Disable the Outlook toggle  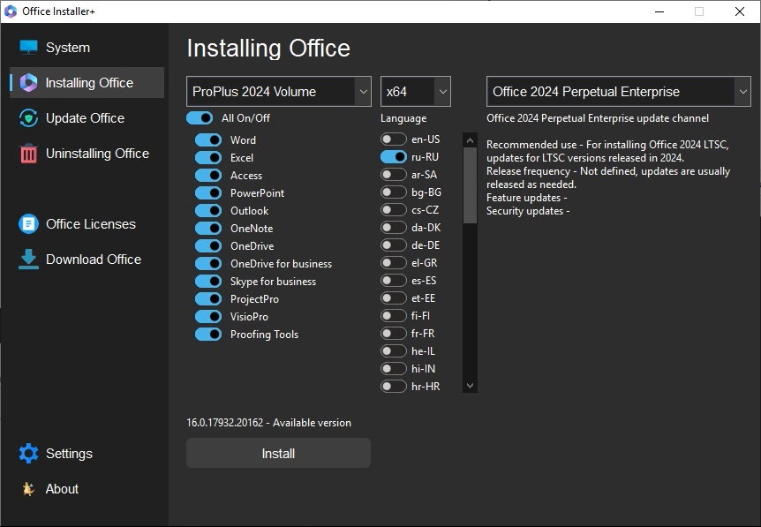pos(208,211)
